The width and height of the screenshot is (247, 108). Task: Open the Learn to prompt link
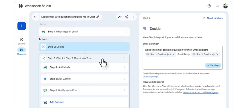click(151, 77)
